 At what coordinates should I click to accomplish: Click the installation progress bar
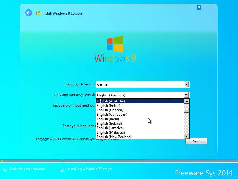(x=119, y=161)
